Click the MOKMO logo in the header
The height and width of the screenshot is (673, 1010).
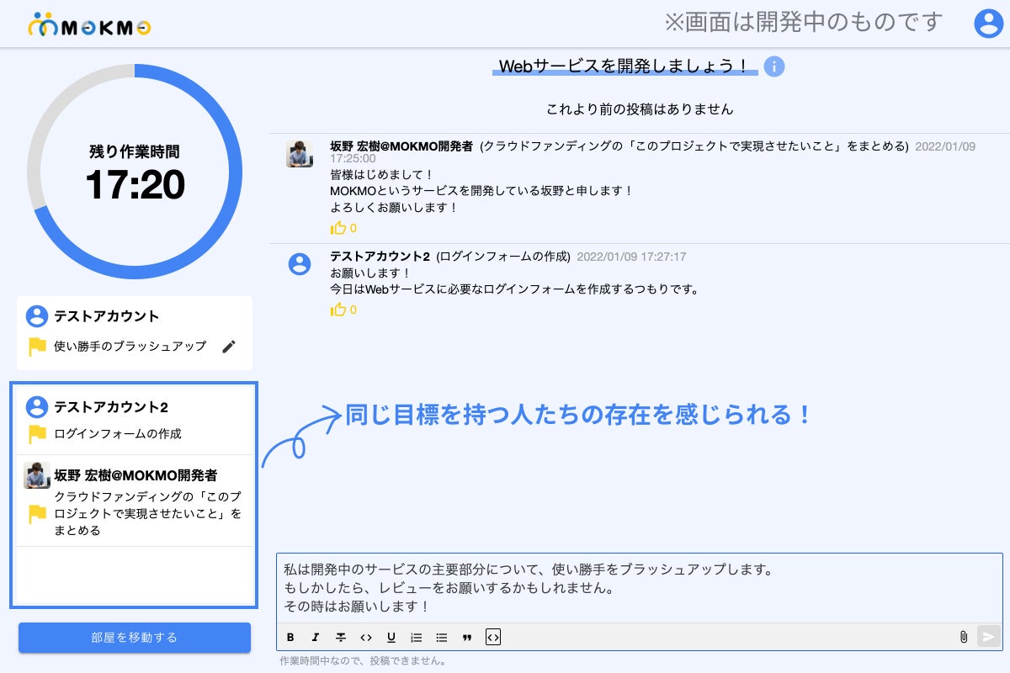[89, 25]
